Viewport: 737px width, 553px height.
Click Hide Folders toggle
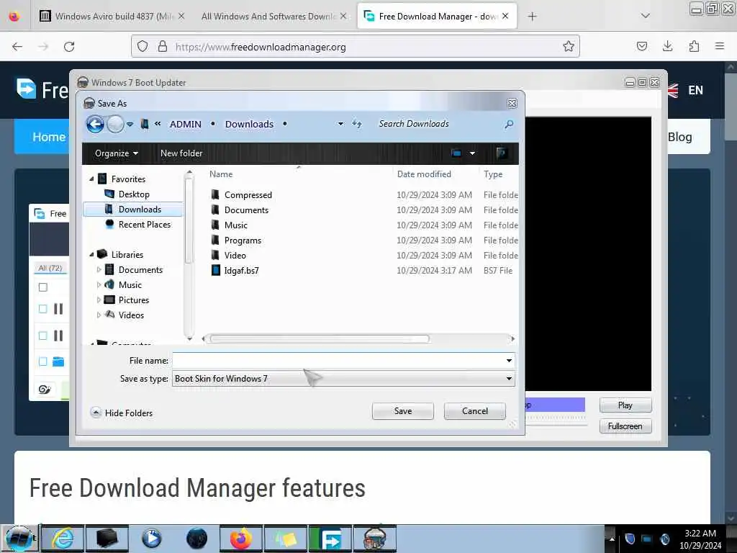coord(122,413)
